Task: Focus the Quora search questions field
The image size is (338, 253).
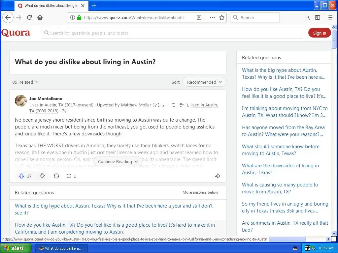Action: [x=172, y=33]
